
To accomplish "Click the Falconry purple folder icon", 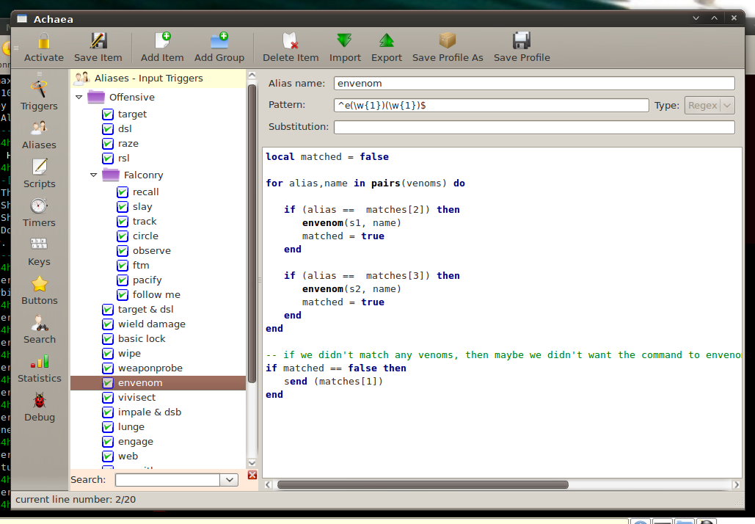I will point(111,175).
